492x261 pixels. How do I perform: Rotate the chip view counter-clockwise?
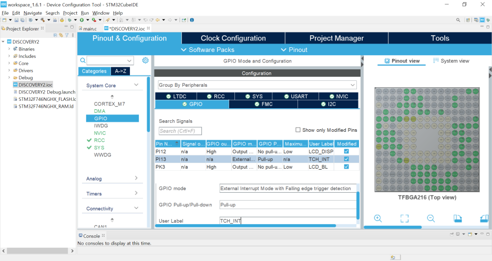tap(484, 218)
